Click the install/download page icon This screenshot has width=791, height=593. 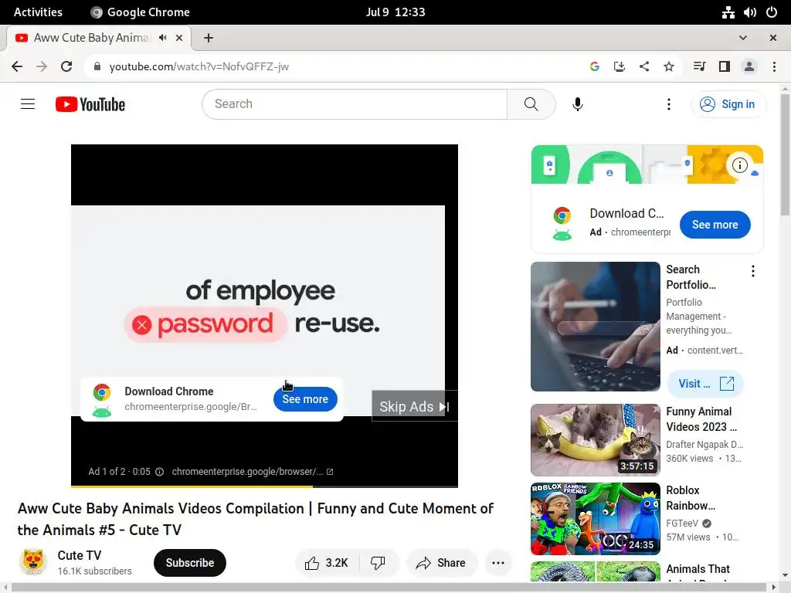(x=620, y=66)
